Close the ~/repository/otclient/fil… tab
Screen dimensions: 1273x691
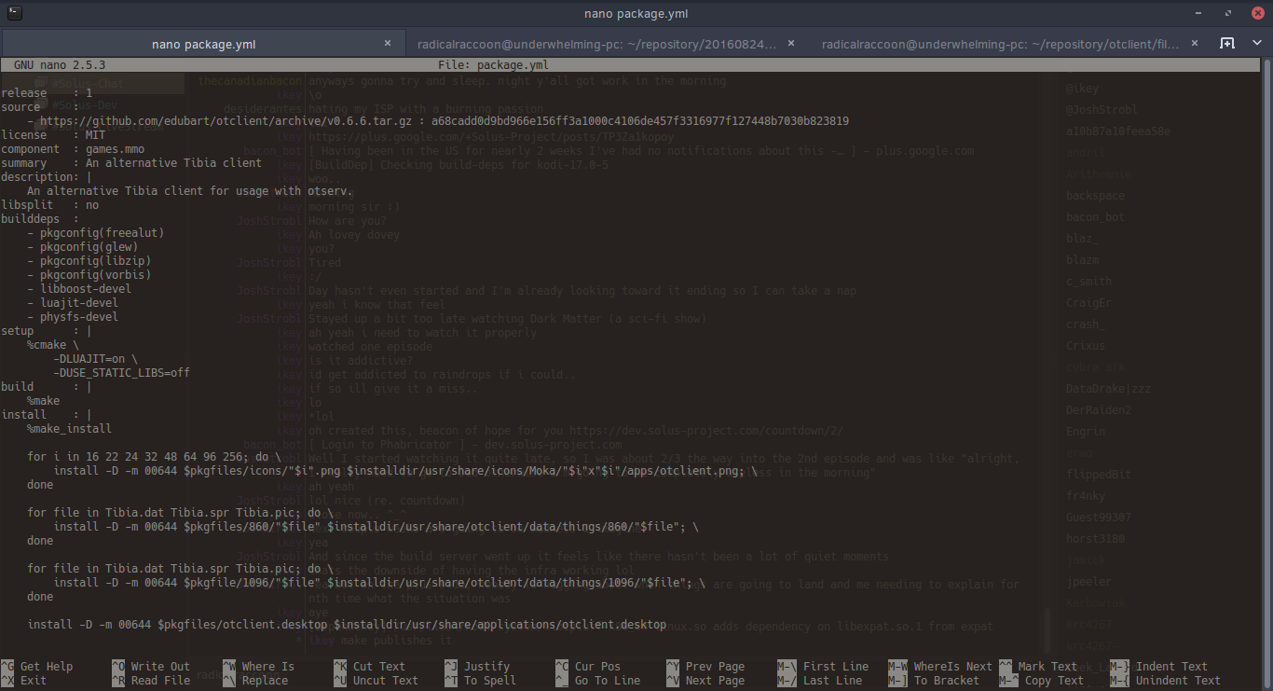1194,43
